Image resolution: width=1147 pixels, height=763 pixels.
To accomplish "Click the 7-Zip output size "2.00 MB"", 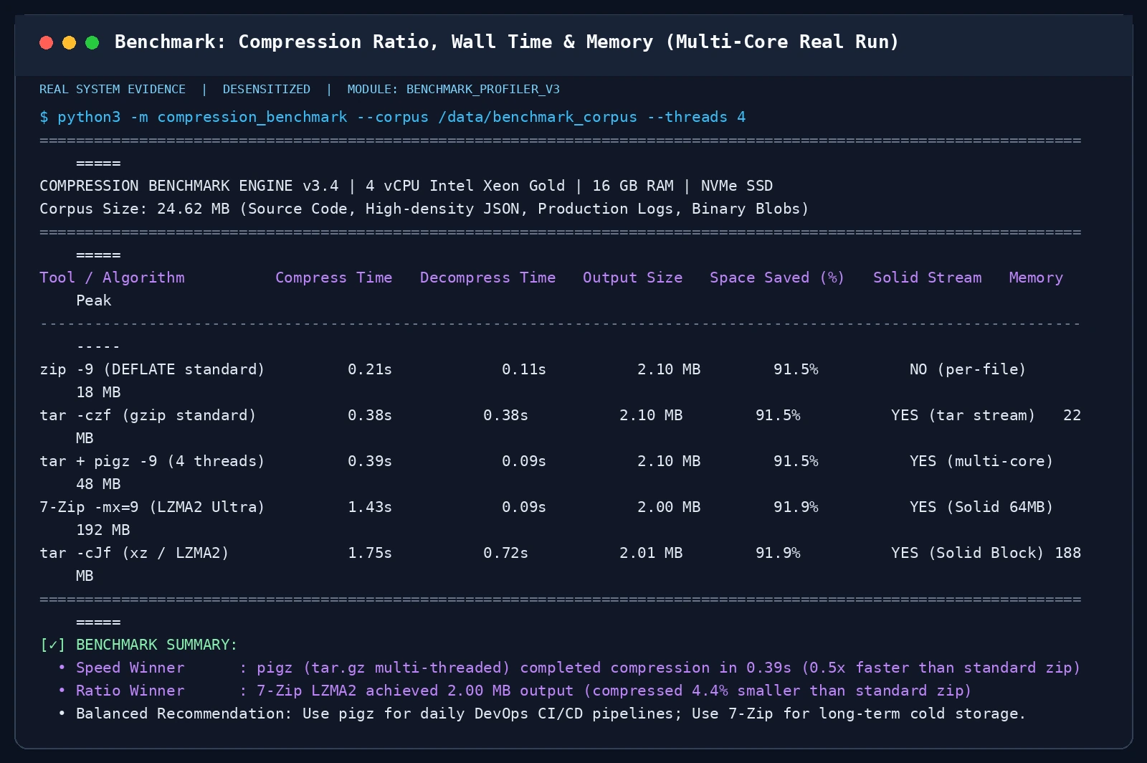I will coord(669,507).
